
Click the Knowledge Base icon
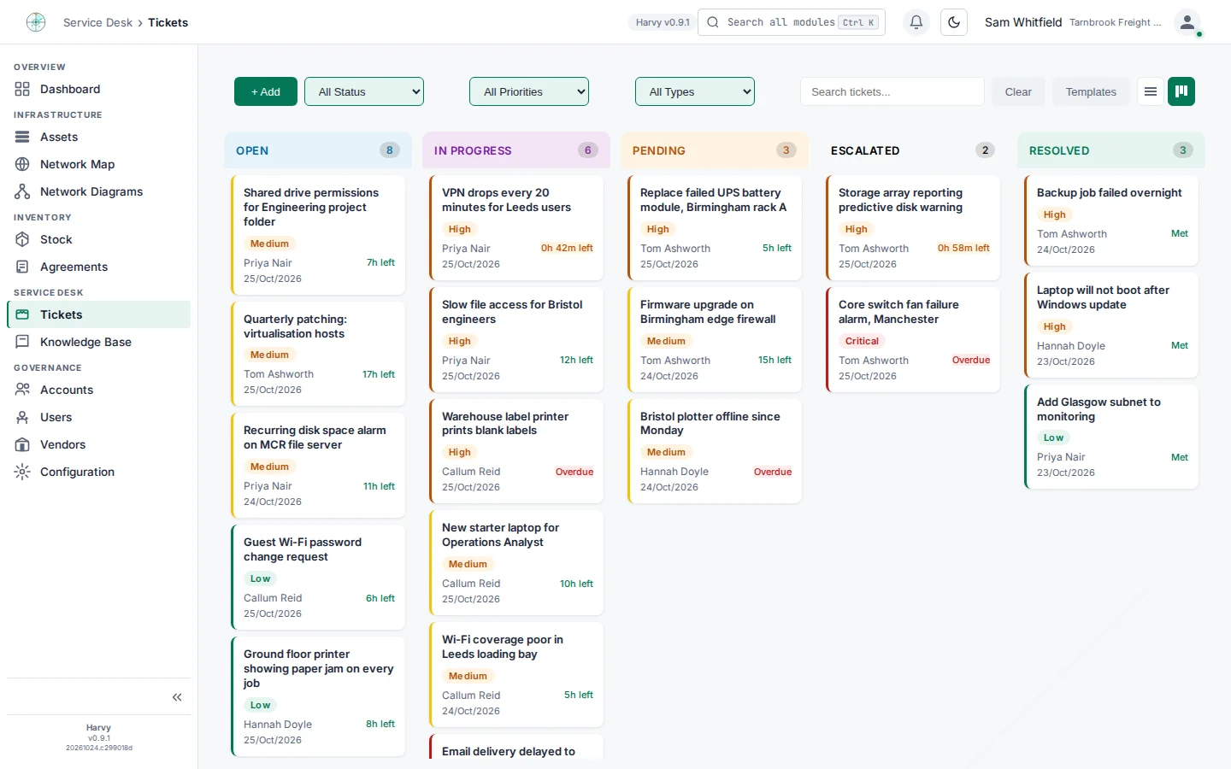point(22,342)
